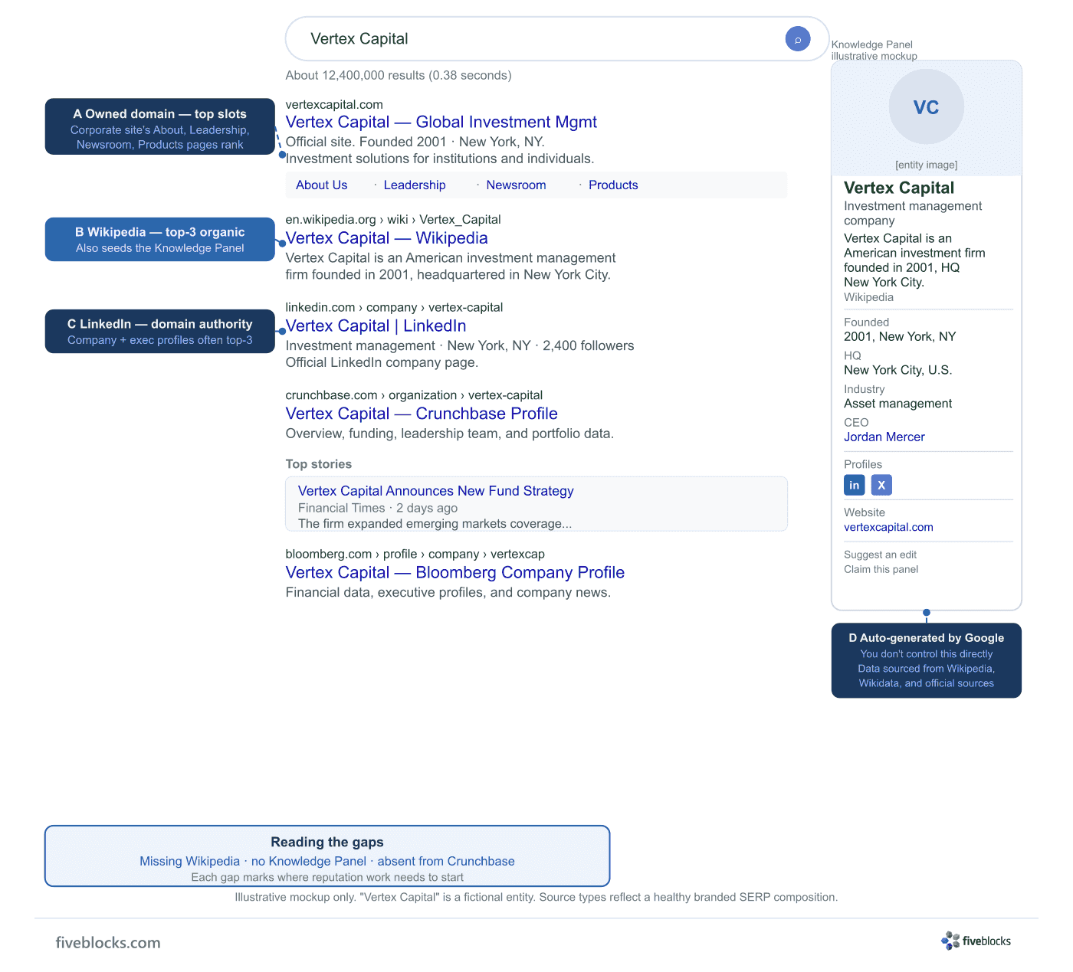Click callout 'C LinkedIn — domain authority'
This screenshot has width=1073, height=972.
(159, 331)
